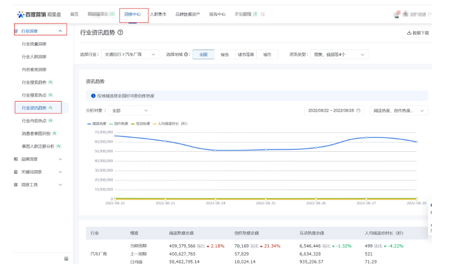Select the 全国 region option
The height and width of the screenshot is (278, 463).
coord(203,55)
